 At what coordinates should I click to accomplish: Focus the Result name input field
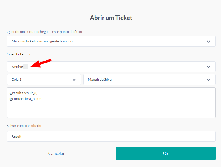[x=111, y=136]
